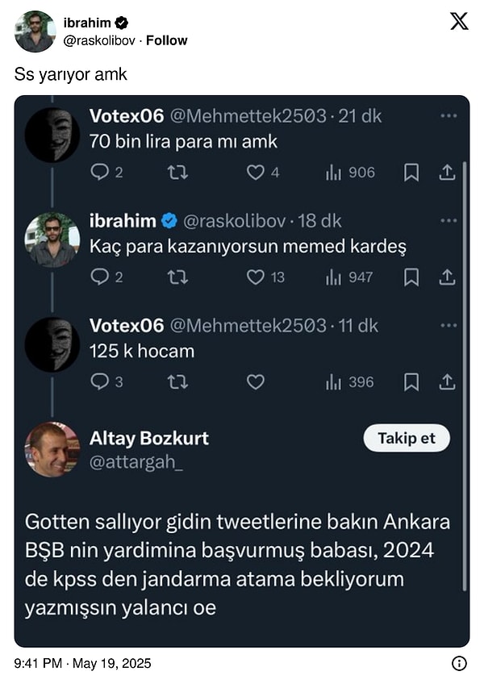Open the @attargah_ profile handle
The image size is (484, 688).
click(131, 463)
